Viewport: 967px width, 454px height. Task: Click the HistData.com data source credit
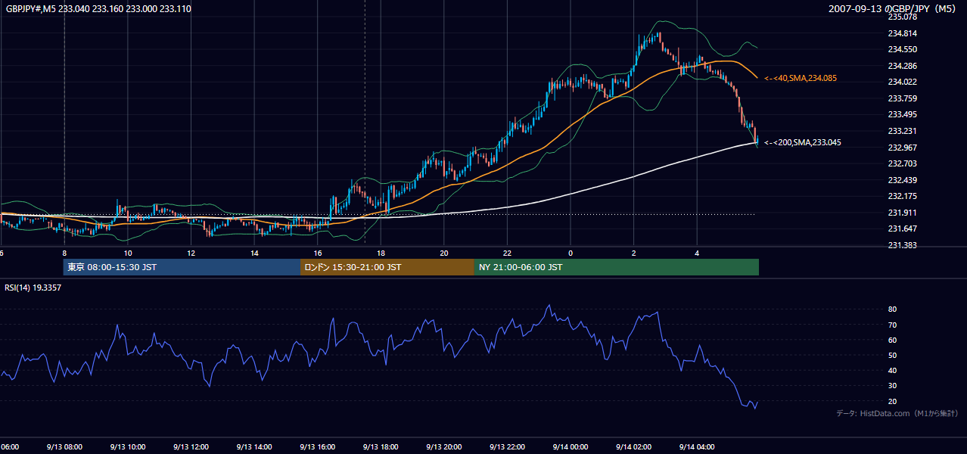897,413
